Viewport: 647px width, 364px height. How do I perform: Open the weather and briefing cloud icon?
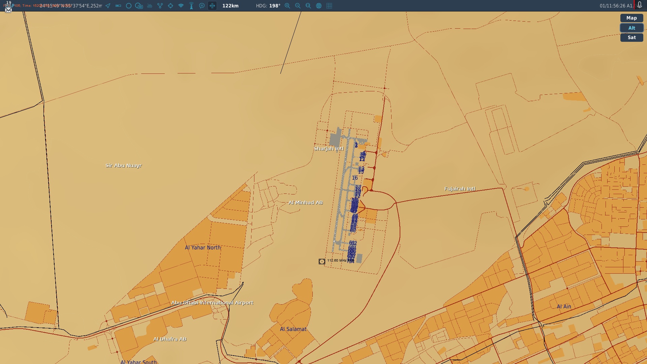tap(139, 6)
